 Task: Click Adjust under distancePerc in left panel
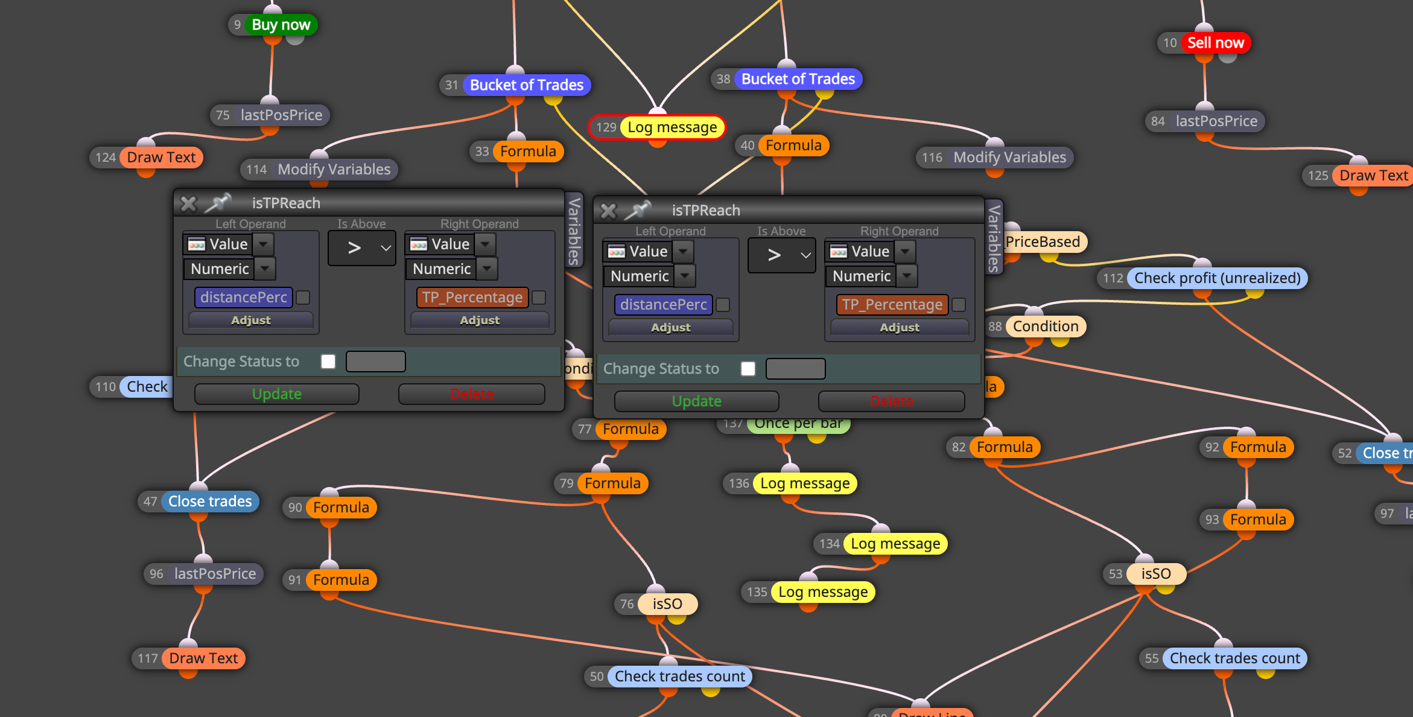point(251,320)
